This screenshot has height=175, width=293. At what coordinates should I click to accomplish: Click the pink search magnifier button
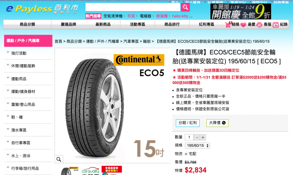(x=185, y=7)
